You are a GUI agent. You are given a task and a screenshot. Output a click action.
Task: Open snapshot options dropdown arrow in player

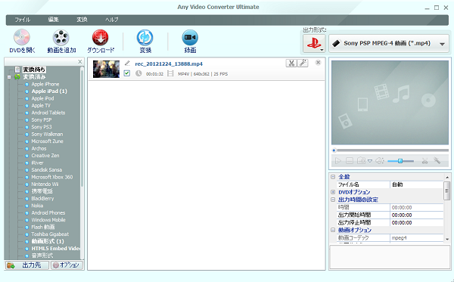(370, 161)
